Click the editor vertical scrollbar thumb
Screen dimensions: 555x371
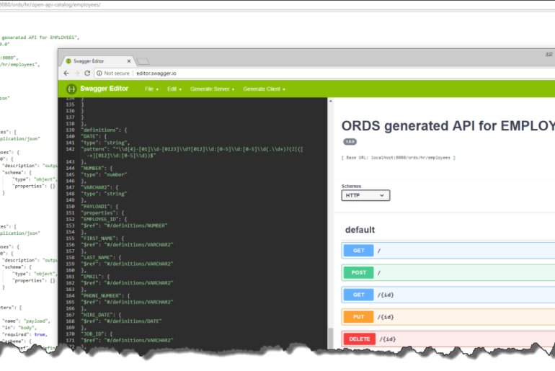(x=331, y=338)
